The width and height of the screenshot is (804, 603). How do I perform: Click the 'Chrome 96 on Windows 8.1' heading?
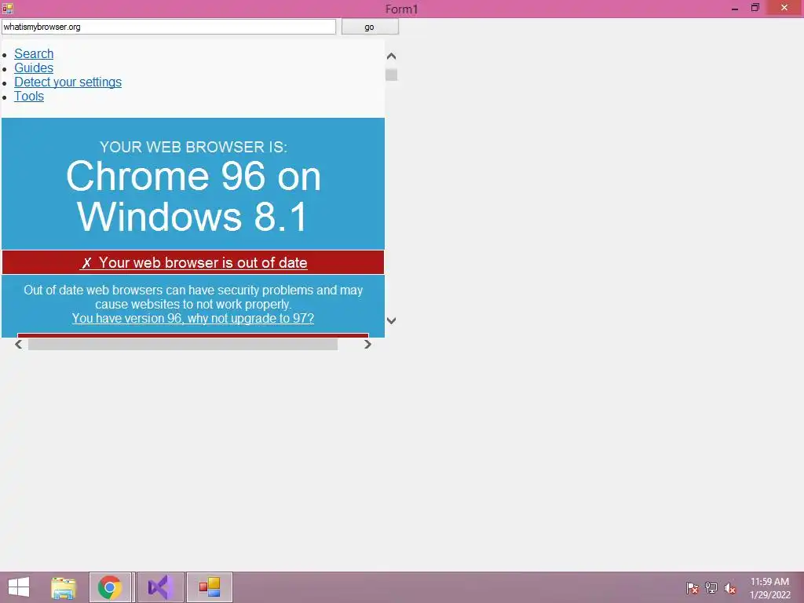tap(193, 196)
